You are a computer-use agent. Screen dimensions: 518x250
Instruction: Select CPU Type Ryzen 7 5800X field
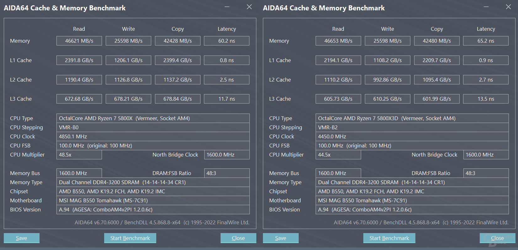coord(153,118)
